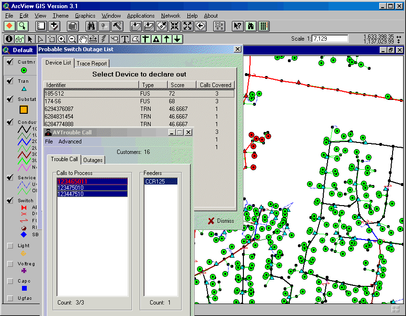Toggle the Switch theme checkbox
Image resolution: width=406 pixels, height=316 pixels.
tap(10, 200)
